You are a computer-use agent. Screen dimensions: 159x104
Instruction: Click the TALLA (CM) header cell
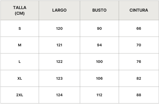tap(20, 10)
